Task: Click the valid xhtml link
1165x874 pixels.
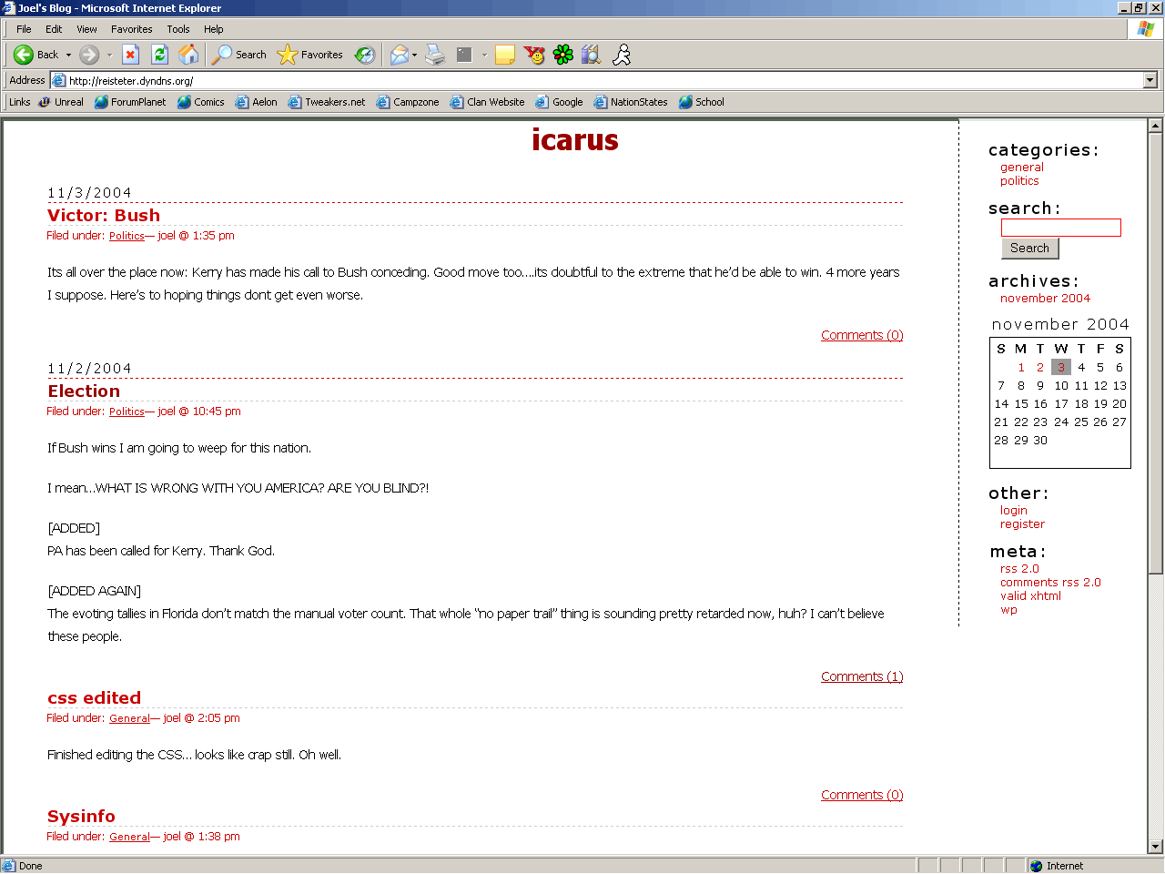Action: (1030, 596)
